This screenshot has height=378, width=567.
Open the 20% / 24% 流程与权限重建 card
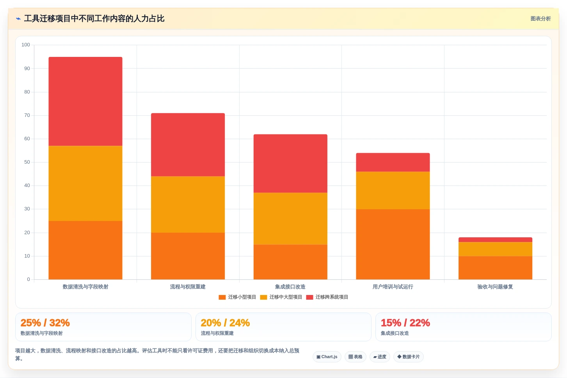click(x=283, y=327)
